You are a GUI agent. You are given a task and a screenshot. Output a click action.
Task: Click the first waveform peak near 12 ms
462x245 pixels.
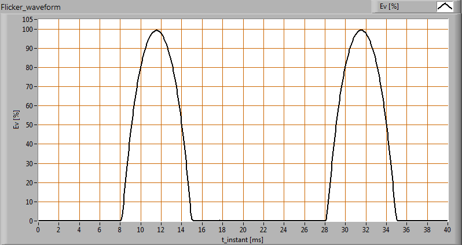[156, 30]
